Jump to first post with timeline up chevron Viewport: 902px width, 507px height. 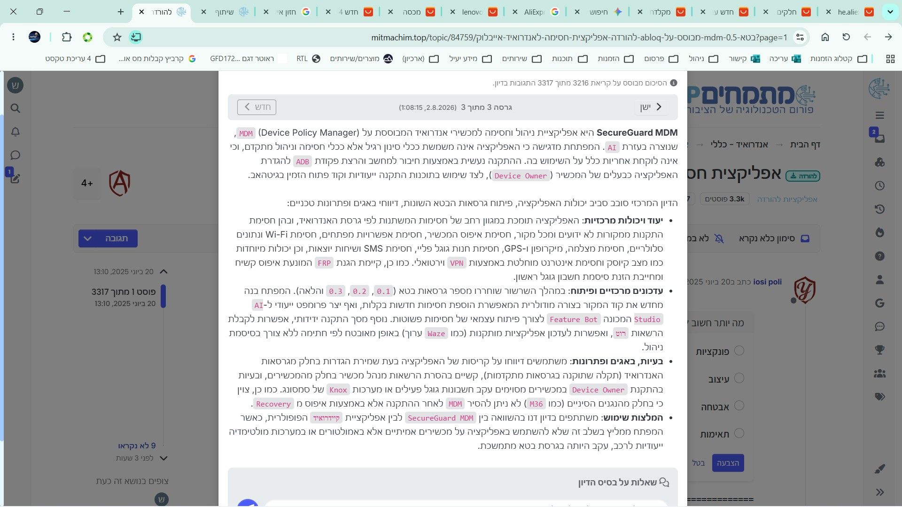click(x=163, y=271)
